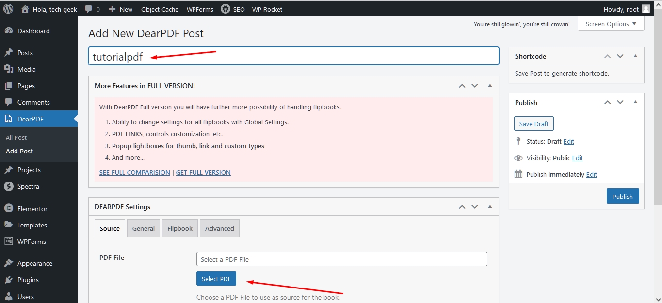The image size is (662, 303).
Task: Edit the Visibility setting link
Action: (578, 158)
